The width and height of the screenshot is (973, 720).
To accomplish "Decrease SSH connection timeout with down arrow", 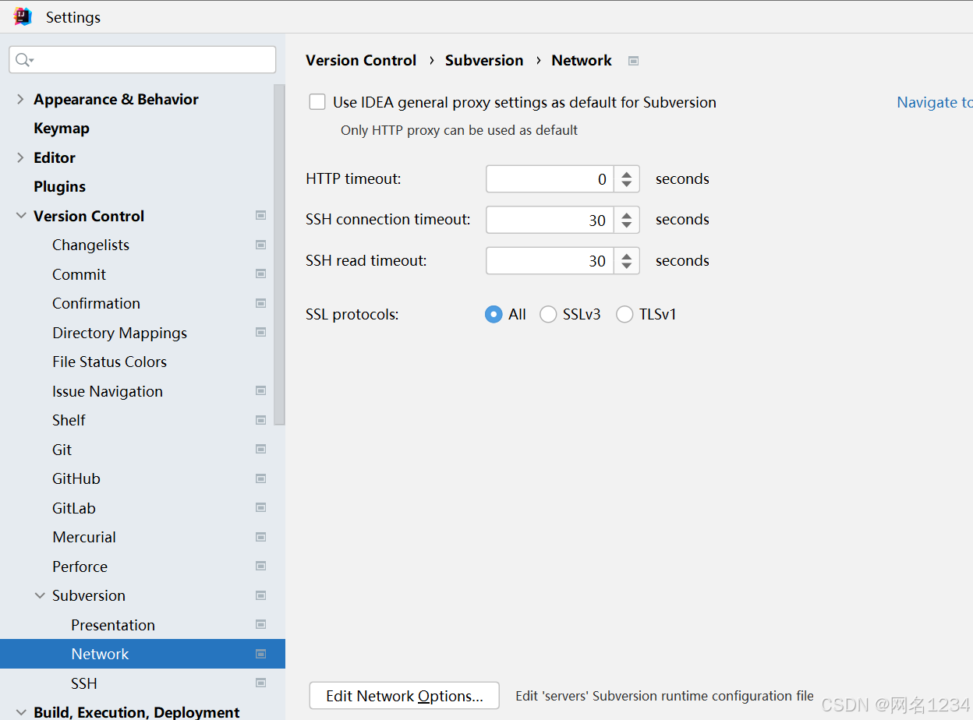I will point(627,225).
